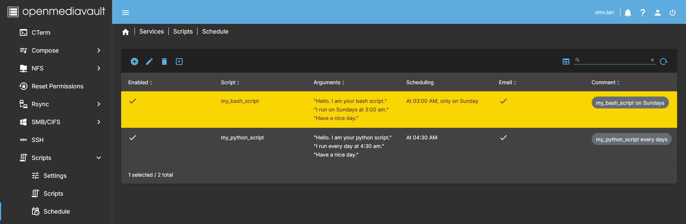Run the selected script with play icon
Viewport: 686px width, 224px height.
coord(179,61)
